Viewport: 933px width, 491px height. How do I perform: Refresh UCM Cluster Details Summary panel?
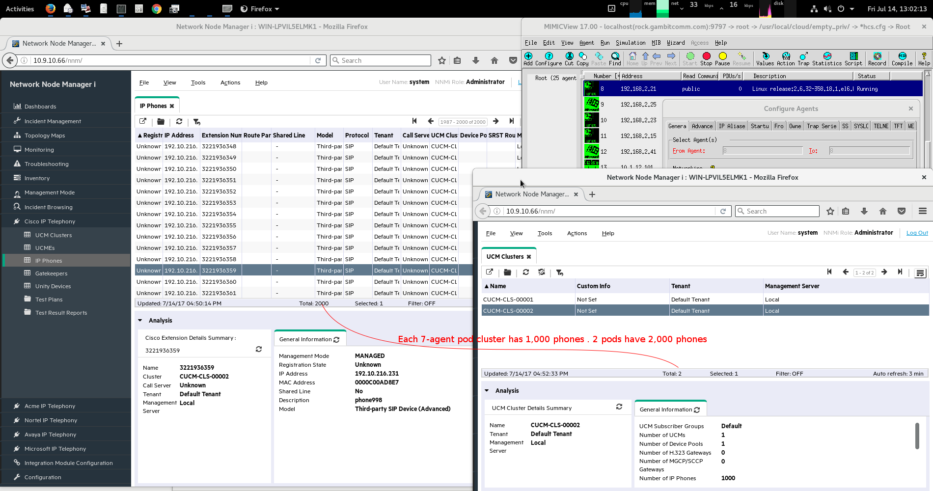pyautogui.click(x=619, y=407)
